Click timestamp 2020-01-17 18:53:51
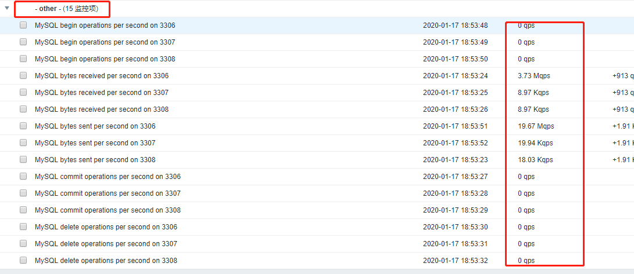This screenshot has width=634, height=274. [x=455, y=126]
